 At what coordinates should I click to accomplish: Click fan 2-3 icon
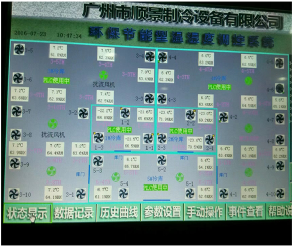coord(162,139)
